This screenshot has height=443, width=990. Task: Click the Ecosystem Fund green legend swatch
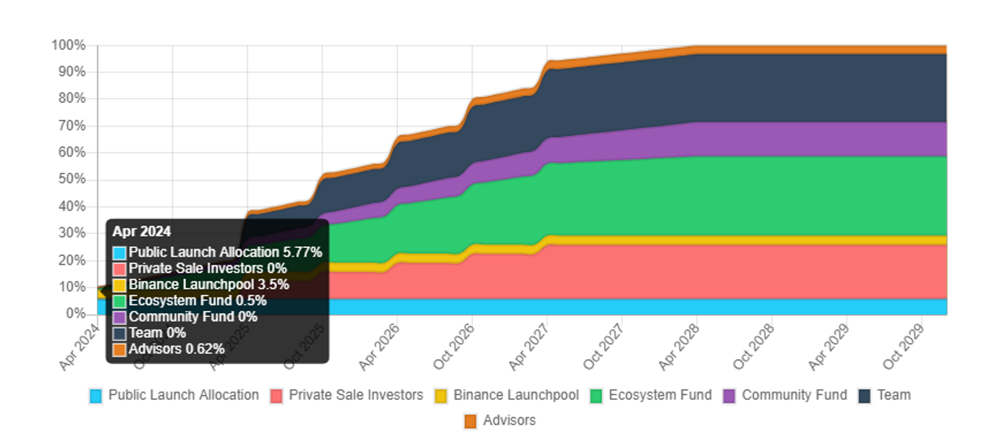[596, 396]
